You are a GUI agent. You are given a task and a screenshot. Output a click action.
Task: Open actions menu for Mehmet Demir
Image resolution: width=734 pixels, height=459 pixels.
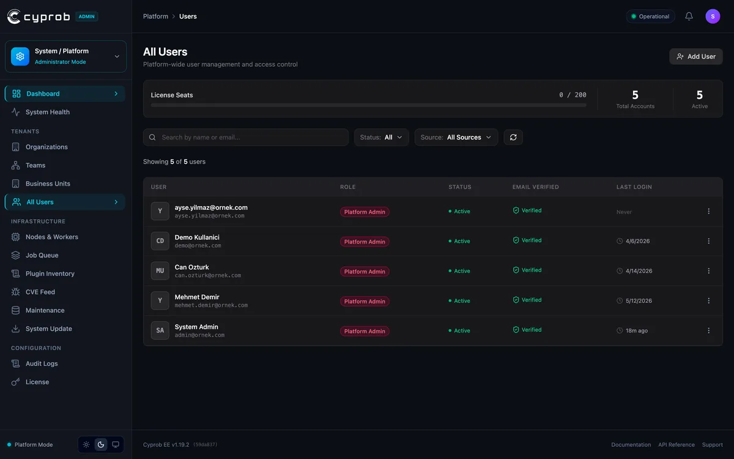[709, 300]
